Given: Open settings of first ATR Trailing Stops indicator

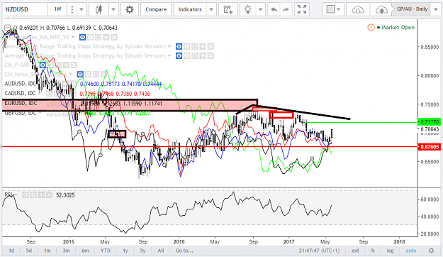Looking at the screenshot, I should (186, 46).
